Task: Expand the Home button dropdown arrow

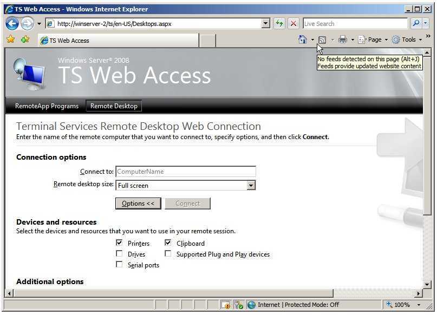Action: click(x=312, y=40)
